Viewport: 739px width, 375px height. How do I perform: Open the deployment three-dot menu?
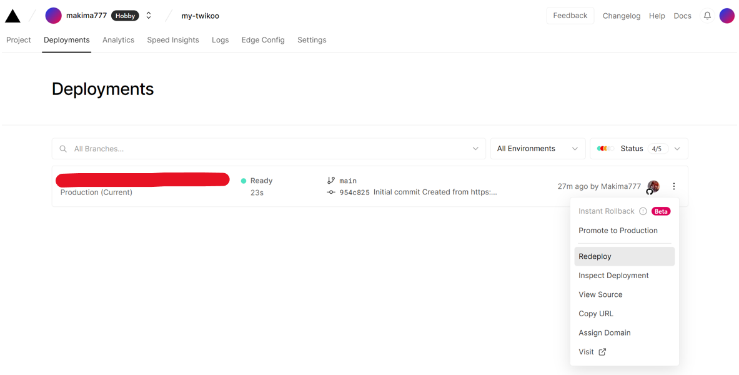point(674,186)
